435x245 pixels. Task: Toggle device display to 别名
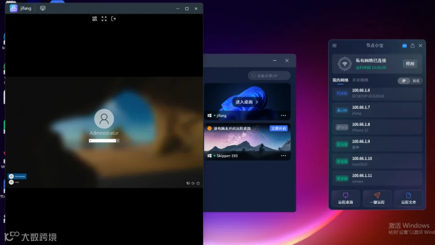pos(416,81)
